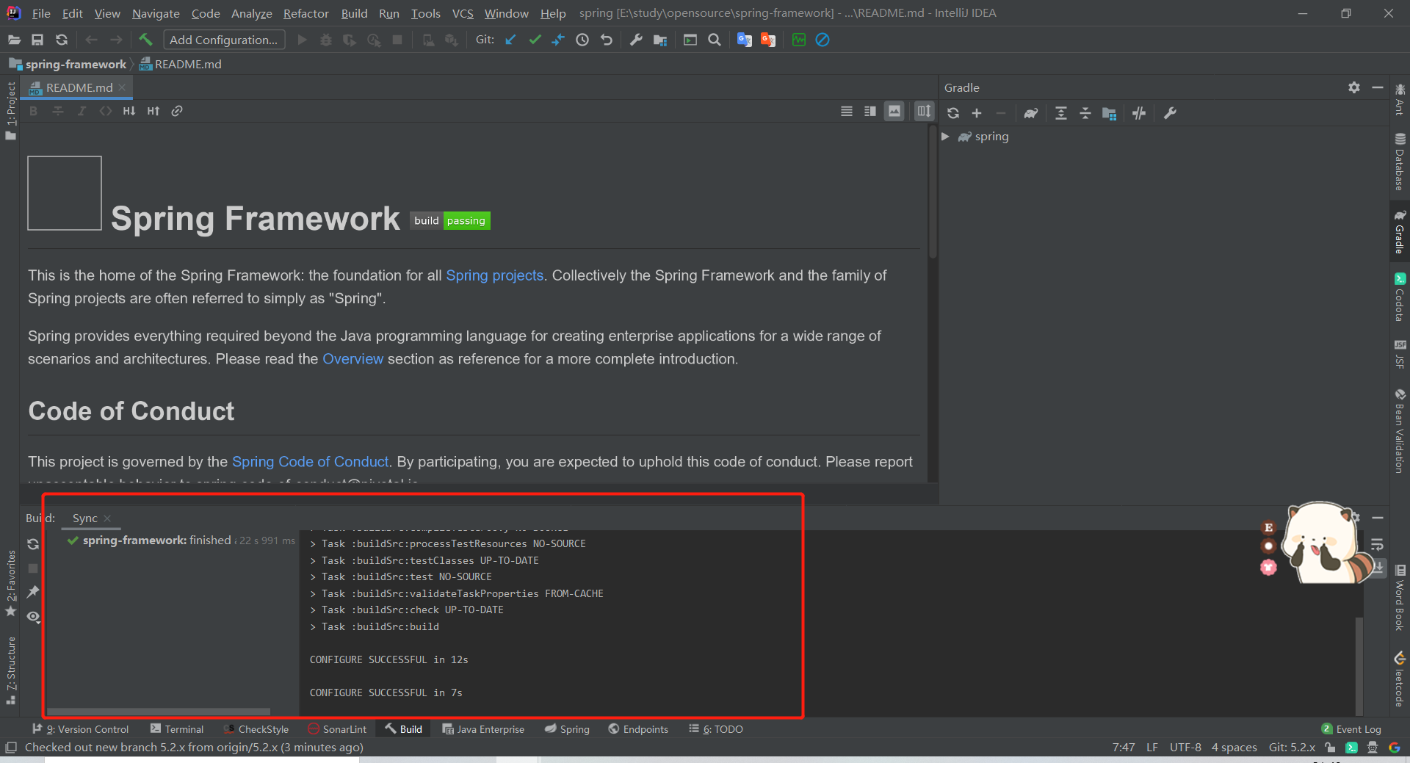Image resolution: width=1410 pixels, height=763 pixels.
Task: Hide the Gradle tool window with minus icon
Action: (1378, 87)
